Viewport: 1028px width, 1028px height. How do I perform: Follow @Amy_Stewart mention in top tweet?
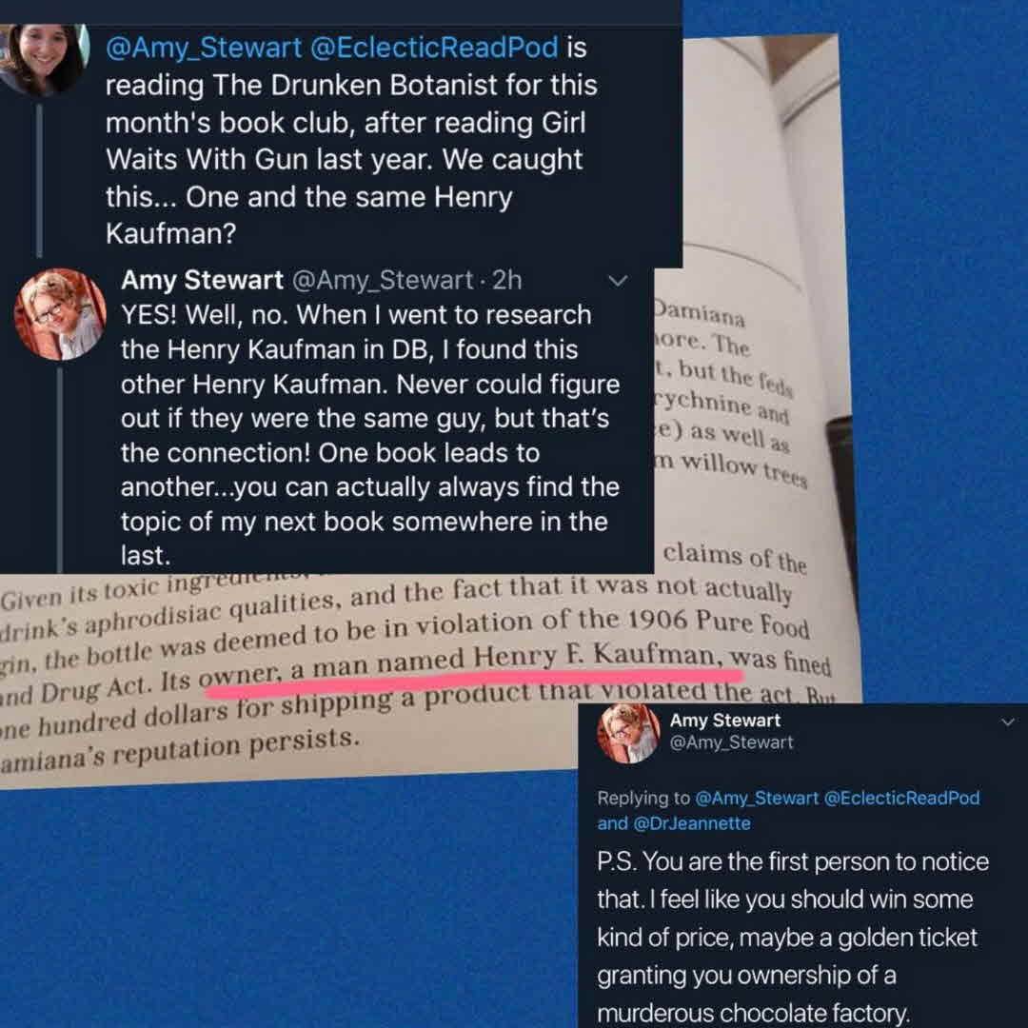tap(204, 48)
